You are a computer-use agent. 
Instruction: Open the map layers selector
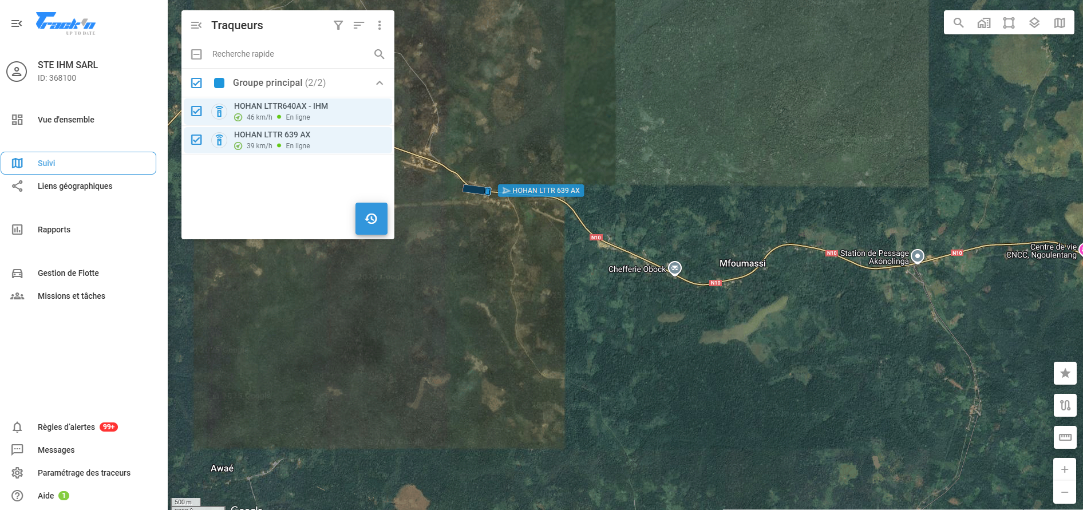click(1034, 23)
